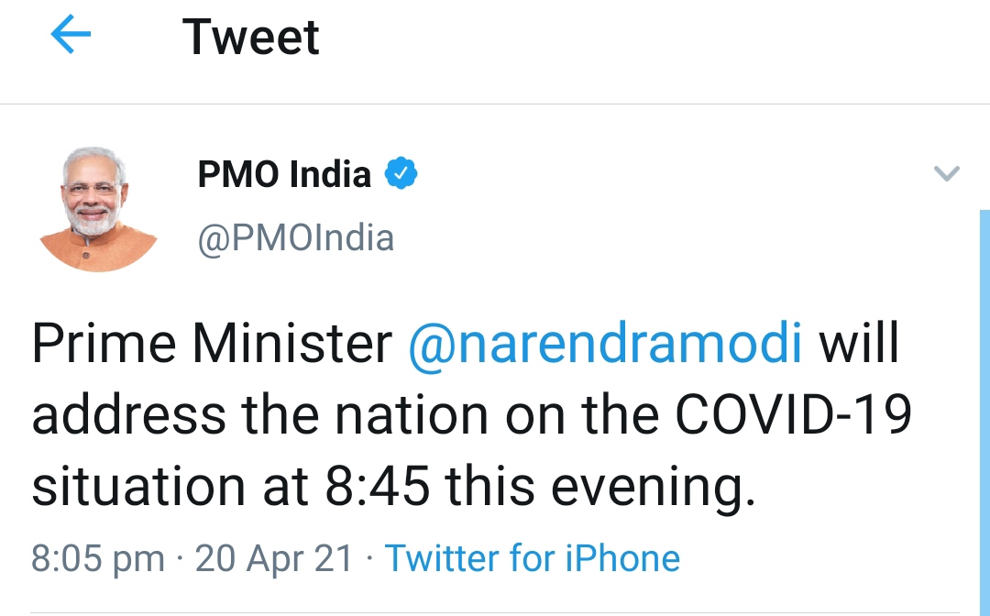The image size is (990, 616).
Task: Click the word COVID-19 in tweet
Action: tap(793, 416)
